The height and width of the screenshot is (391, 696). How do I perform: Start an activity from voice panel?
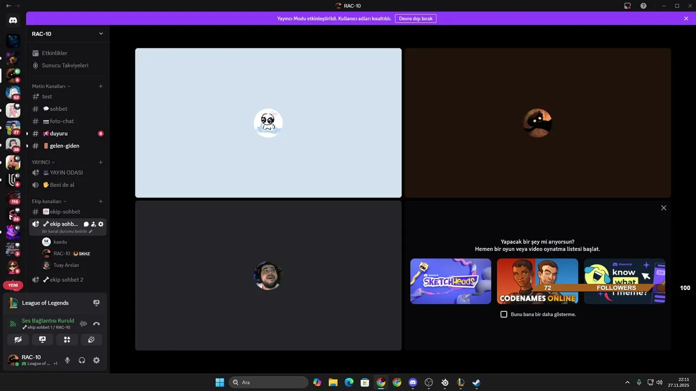pos(67,339)
